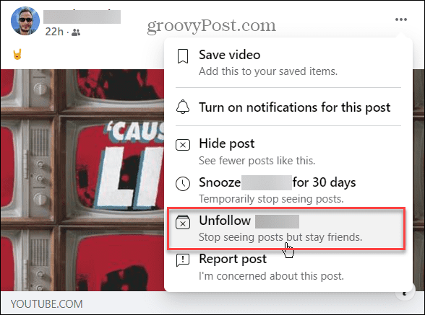Open the post's three-dot options menu
Image resolution: width=425 pixels, height=315 pixels.
coord(401,19)
